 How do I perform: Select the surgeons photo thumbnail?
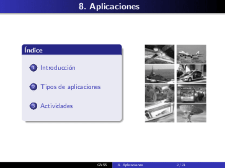coord(159,93)
